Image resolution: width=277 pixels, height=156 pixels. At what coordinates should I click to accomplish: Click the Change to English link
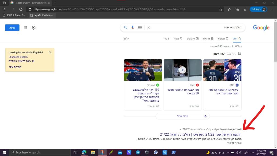point(18,57)
